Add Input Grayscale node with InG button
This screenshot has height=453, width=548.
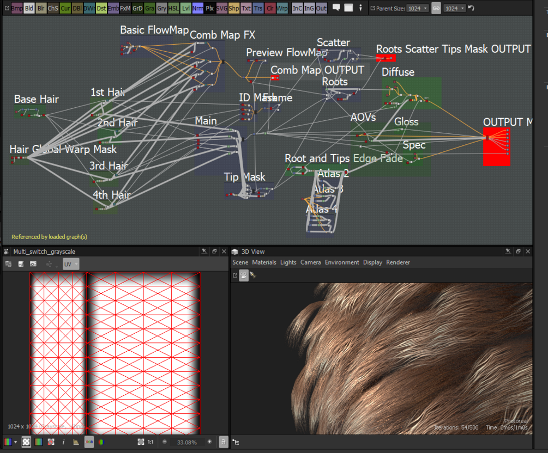pyautogui.click(x=309, y=8)
